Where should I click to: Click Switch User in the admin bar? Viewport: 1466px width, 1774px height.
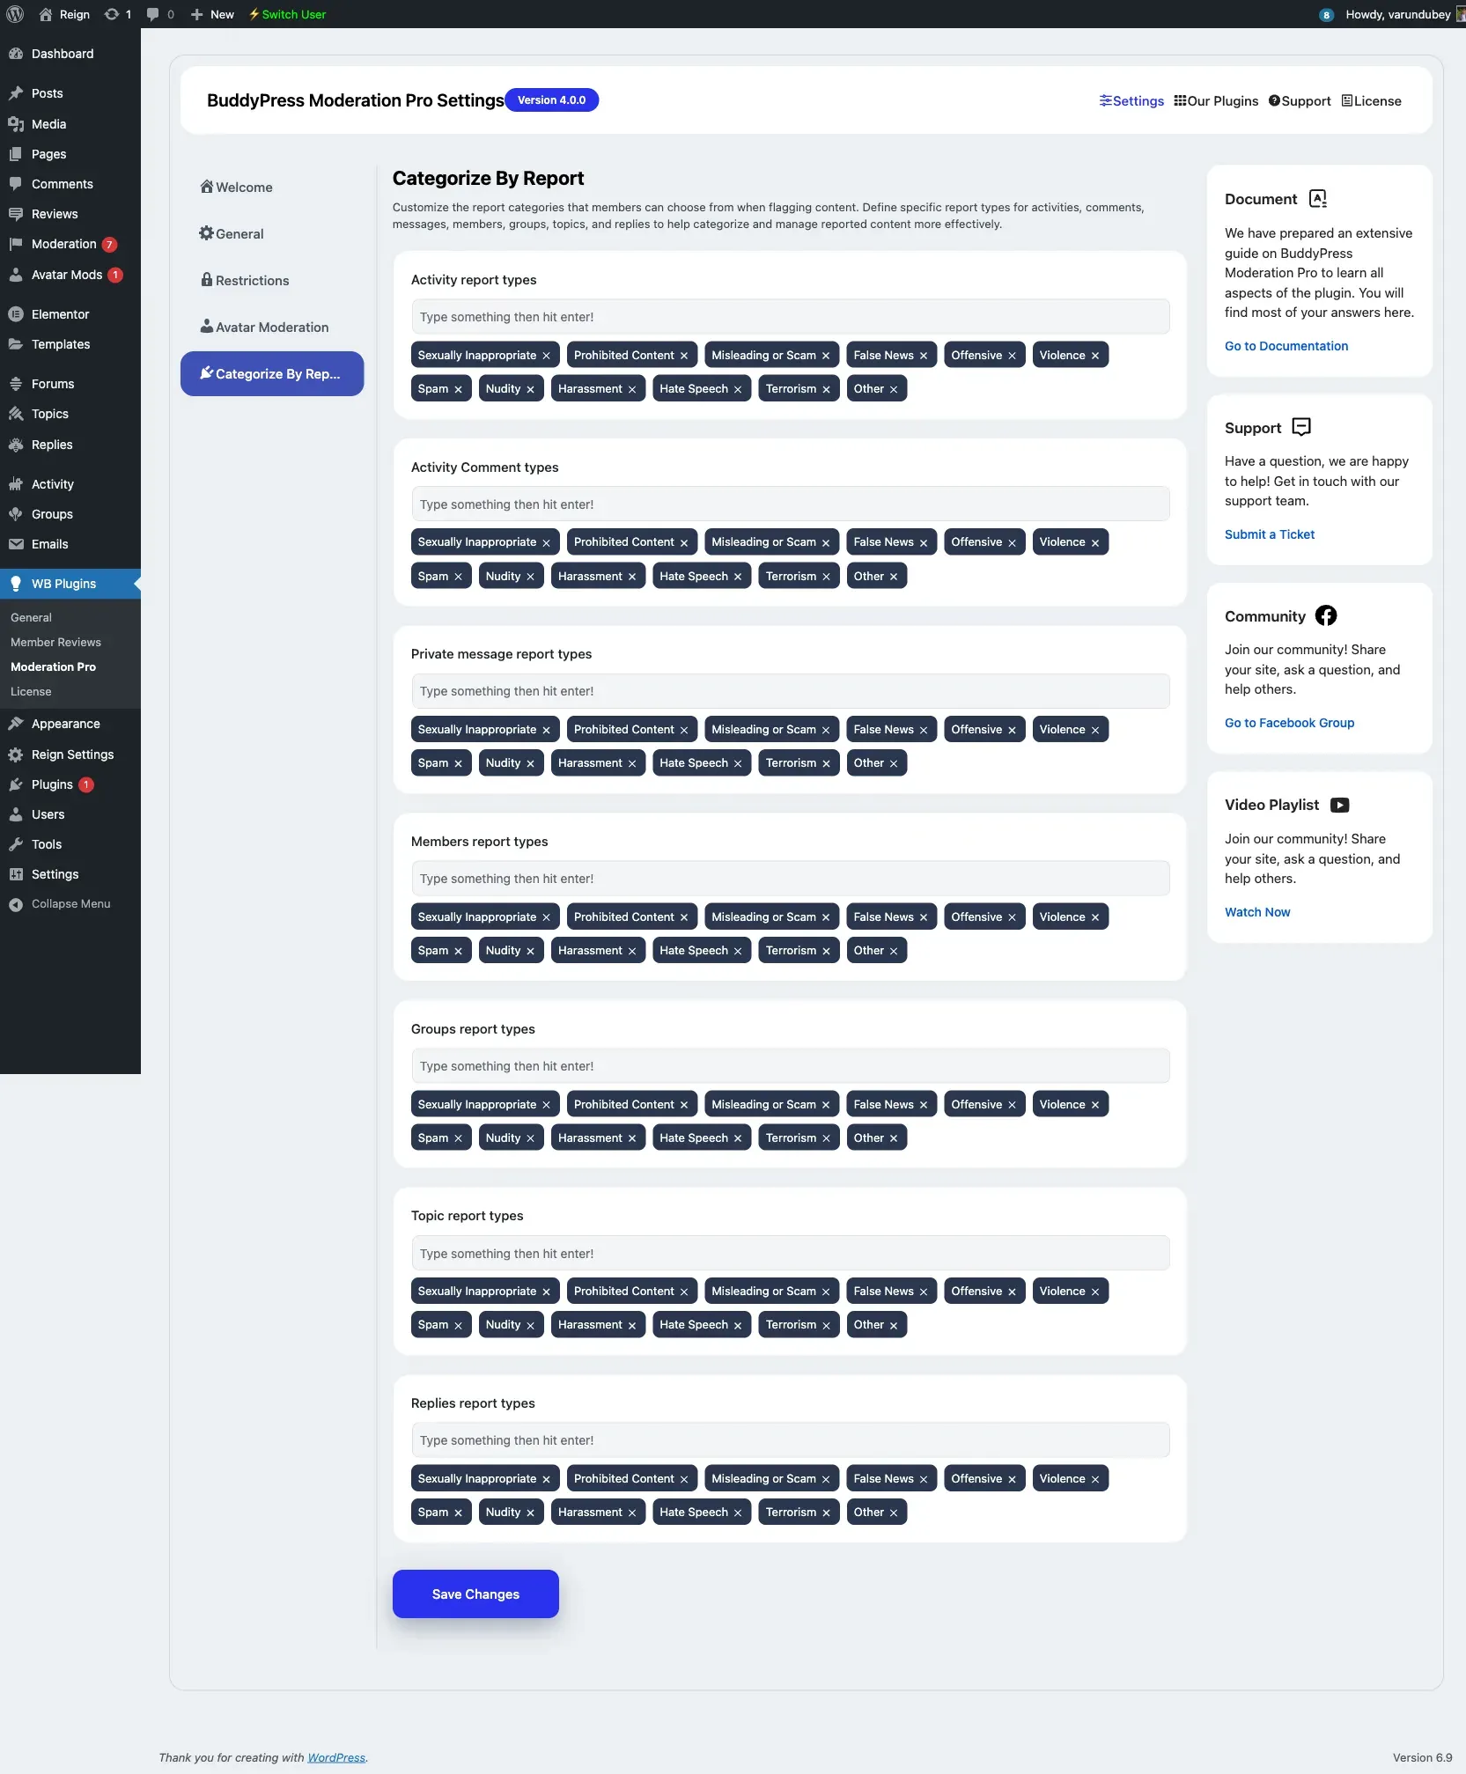(x=287, y=14)
